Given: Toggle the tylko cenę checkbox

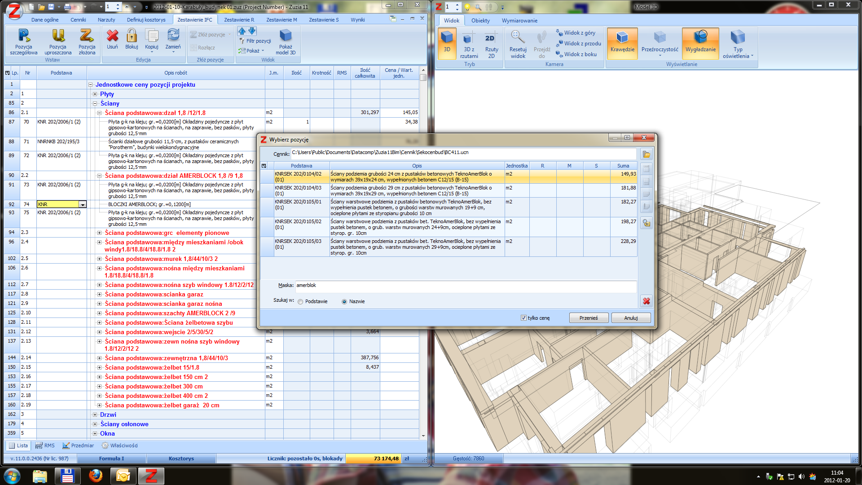Looking at the screenshot, I should click(523, 318).
